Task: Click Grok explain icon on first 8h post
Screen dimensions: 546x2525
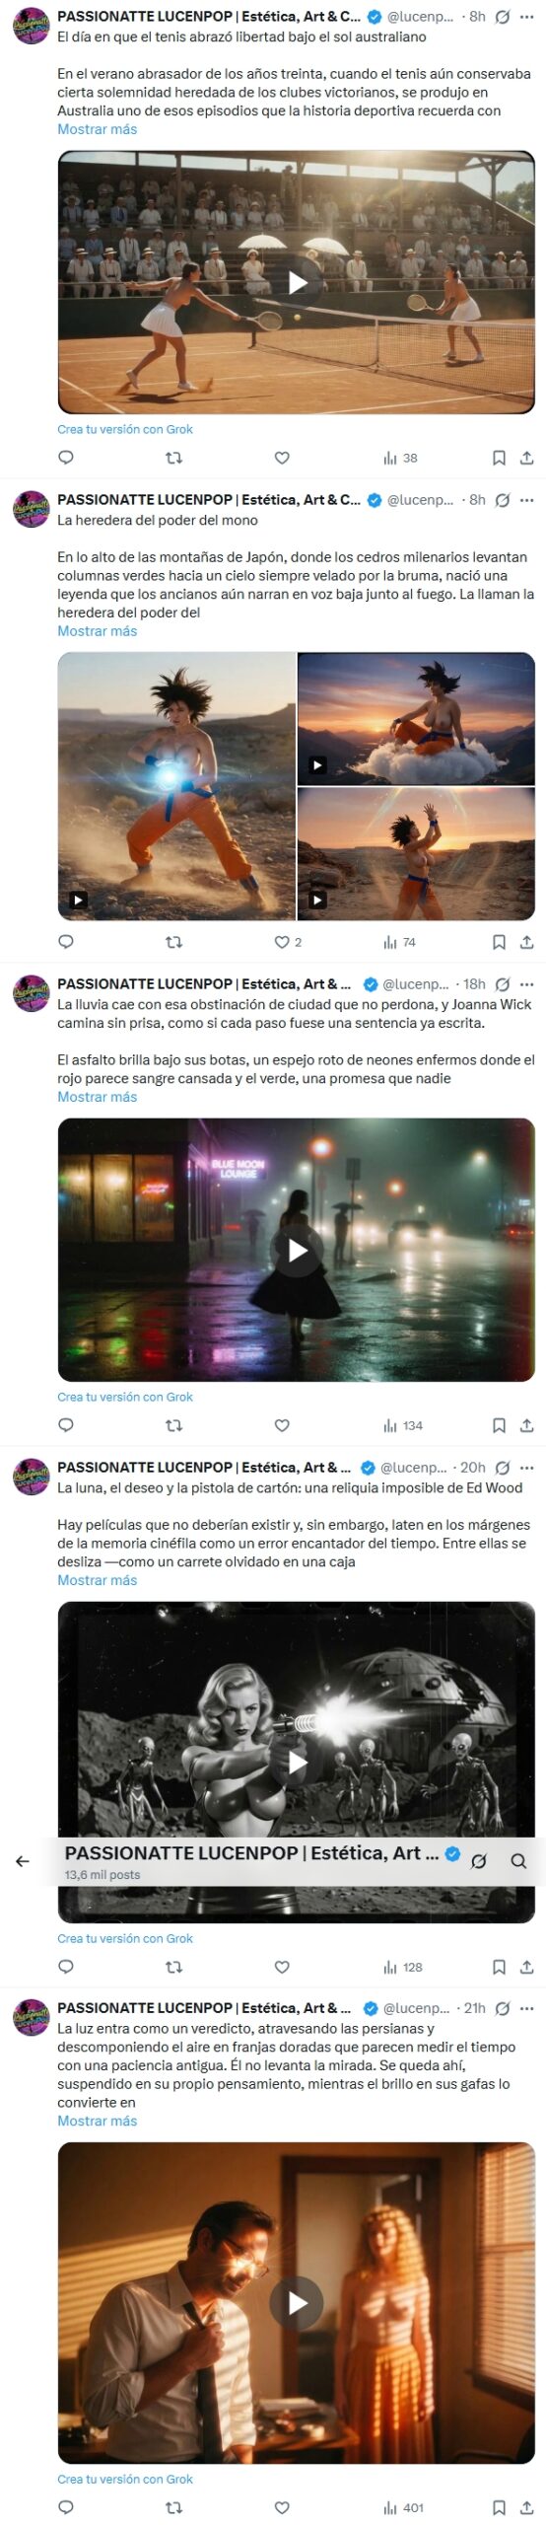Action: coord(503,17)
